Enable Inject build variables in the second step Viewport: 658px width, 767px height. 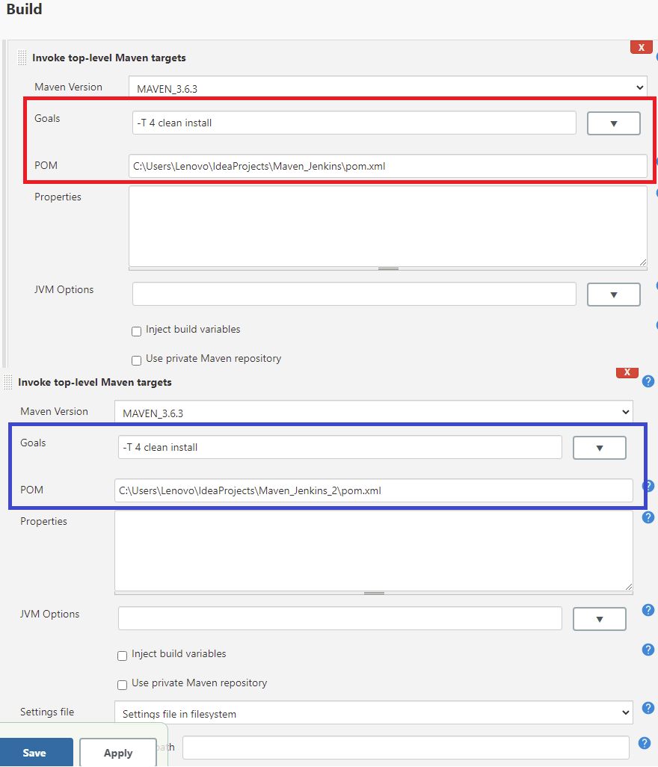[122, 656]
